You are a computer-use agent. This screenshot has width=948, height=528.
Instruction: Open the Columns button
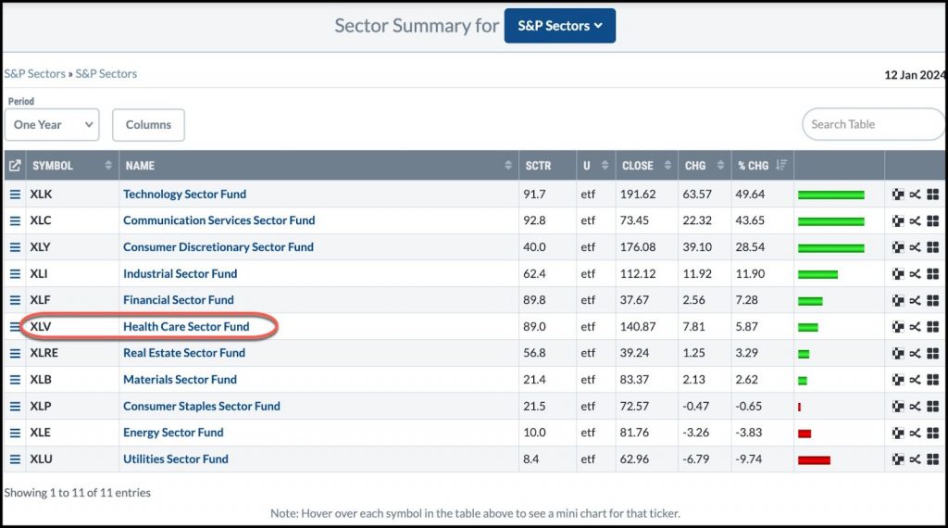[x=148, y=125]
